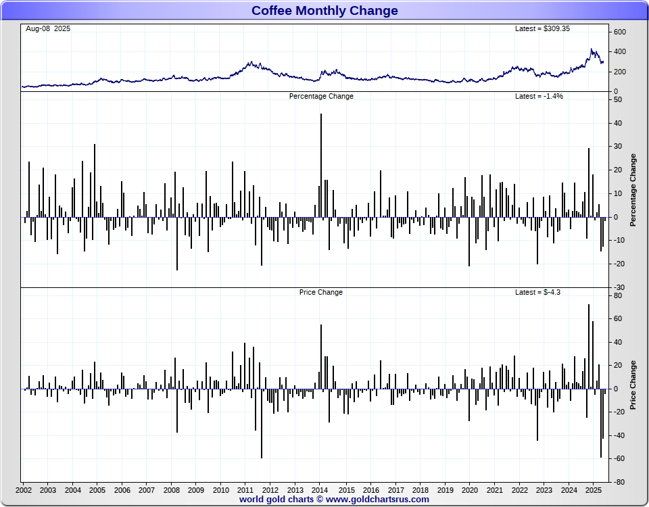Image resolution: width=649 pixels, height=507 pixels.
Task: Click the vertical 'Percentage Change' axis title
Action: click(x=633, y=190)
